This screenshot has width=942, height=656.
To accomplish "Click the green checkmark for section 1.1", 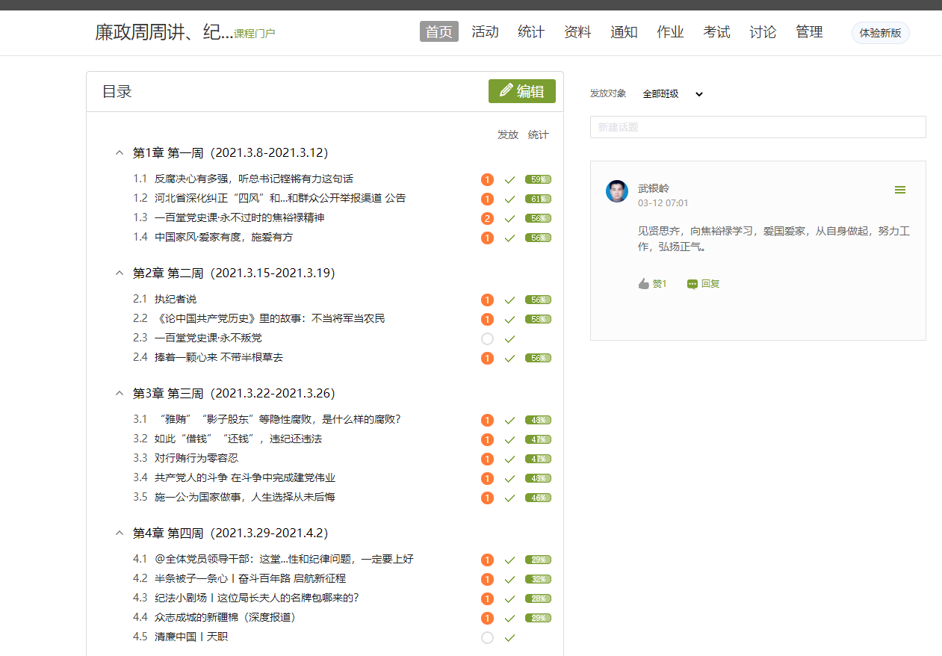I will click(x=509, y=180).
